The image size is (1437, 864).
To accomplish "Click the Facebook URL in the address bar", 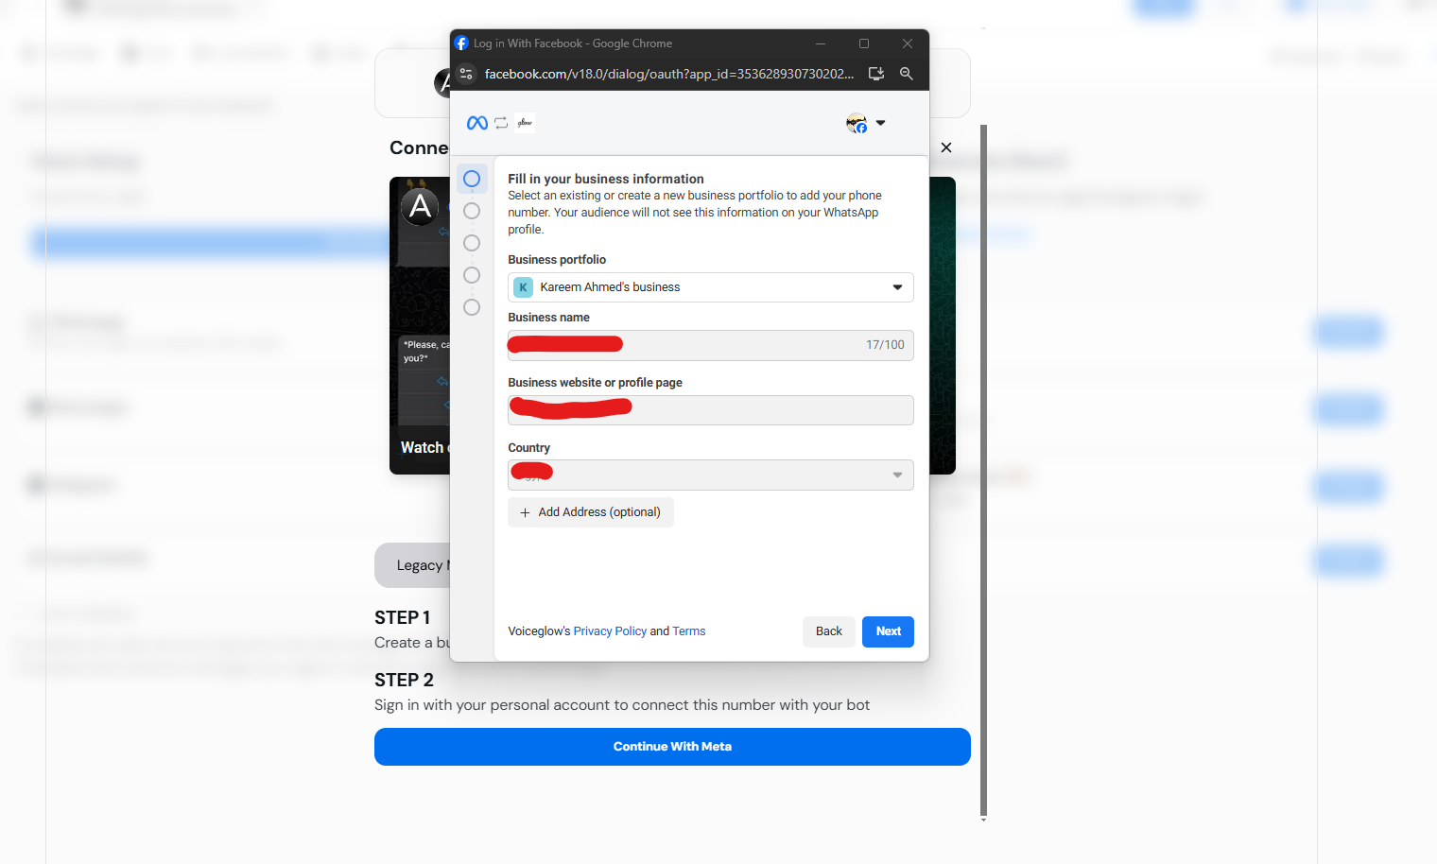I will 669,74.
